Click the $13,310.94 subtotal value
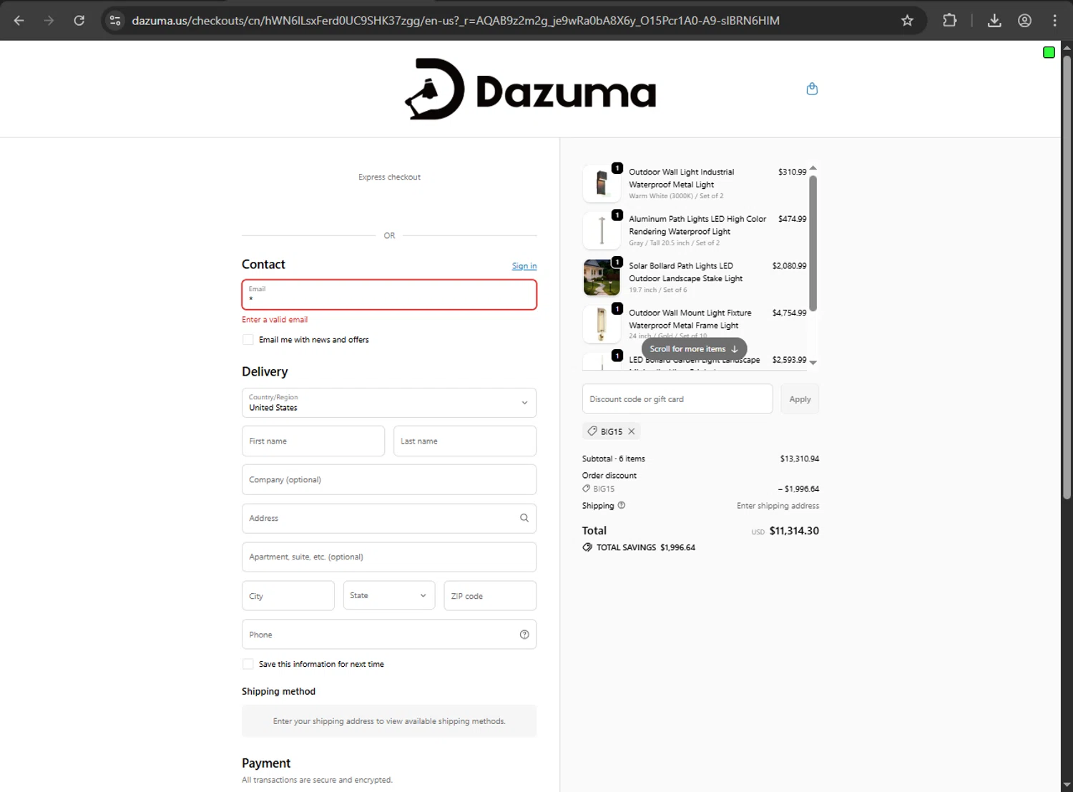 799,459
